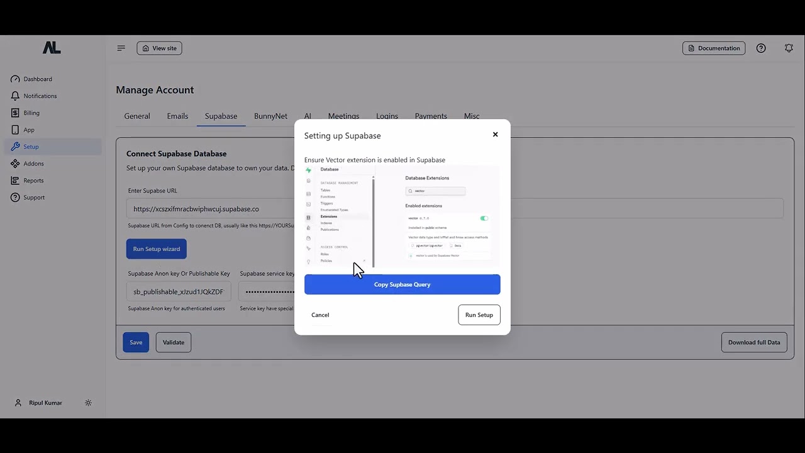Click Ripul Kumar user name
This screenshot has width=805, height=453.
(45, 403)
